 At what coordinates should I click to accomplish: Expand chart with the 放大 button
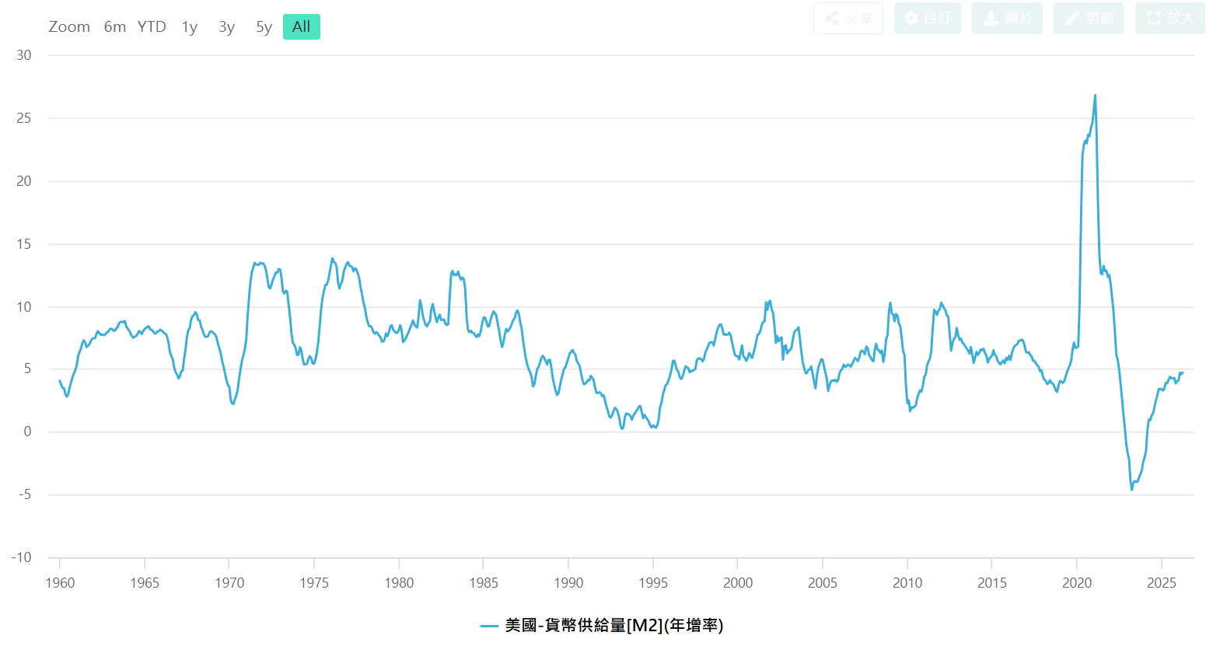[1170, 18]
